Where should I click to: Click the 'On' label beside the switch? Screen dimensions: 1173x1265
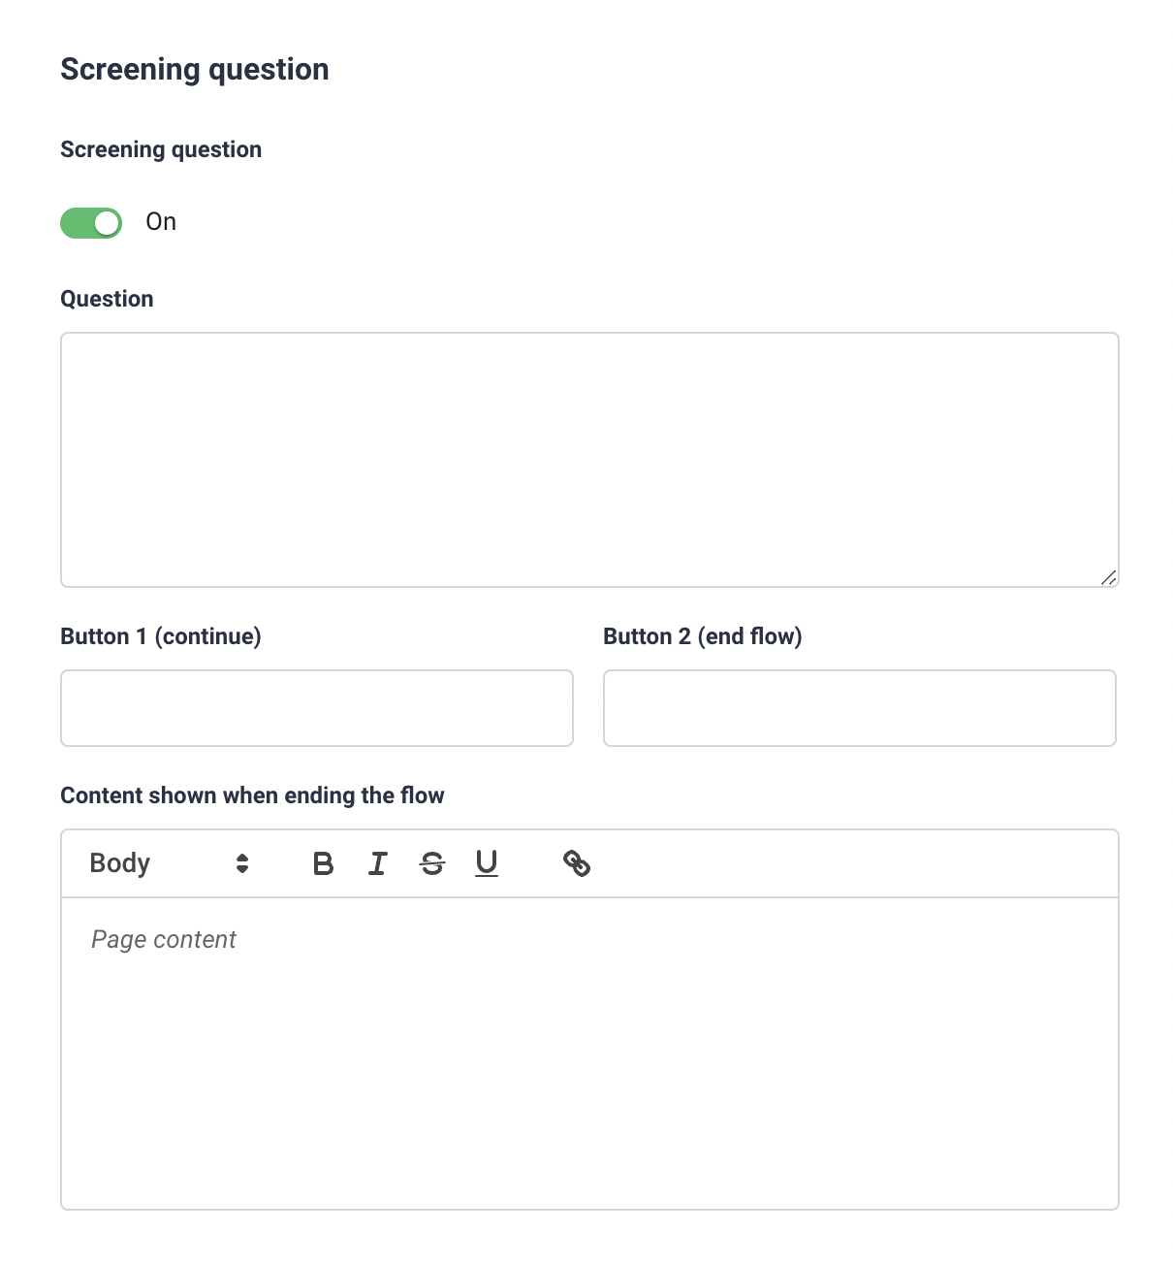pyautogui.click(x=161, y=222)
